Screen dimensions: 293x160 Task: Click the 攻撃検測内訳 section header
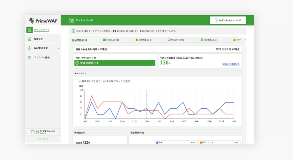[x=185, y=133]
